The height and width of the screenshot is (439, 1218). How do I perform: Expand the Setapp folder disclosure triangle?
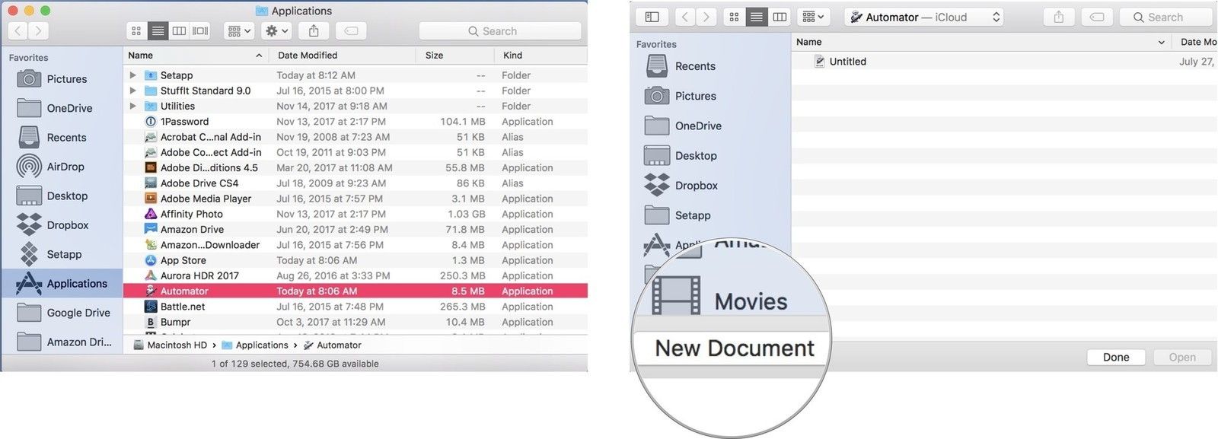click(x=132, y=75)
